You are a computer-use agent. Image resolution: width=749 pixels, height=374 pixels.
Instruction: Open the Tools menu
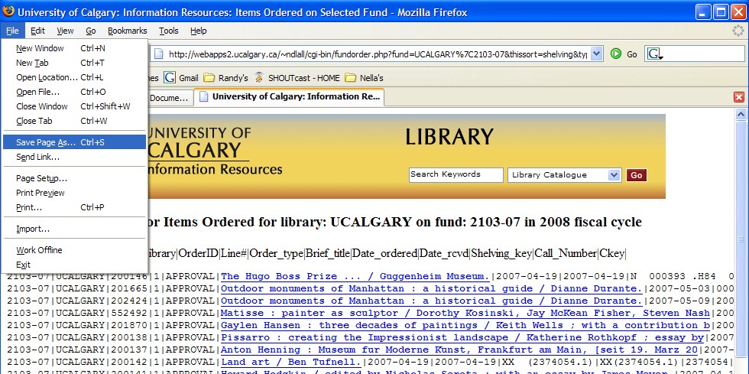tap(169, 31)
